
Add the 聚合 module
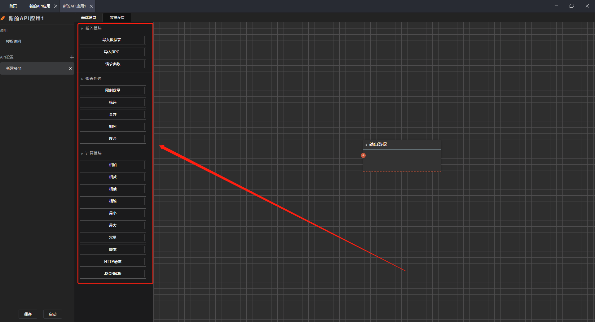pyautogui.click(x=113, y=139)
